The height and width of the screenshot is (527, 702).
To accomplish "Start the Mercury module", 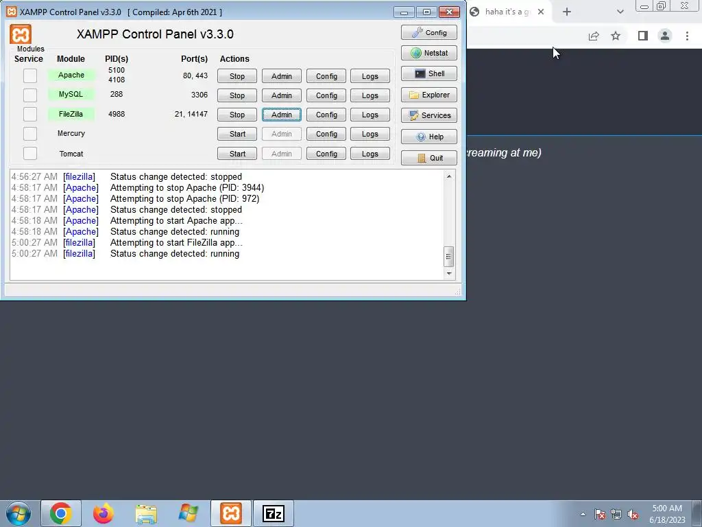I will tap(237, 134).
